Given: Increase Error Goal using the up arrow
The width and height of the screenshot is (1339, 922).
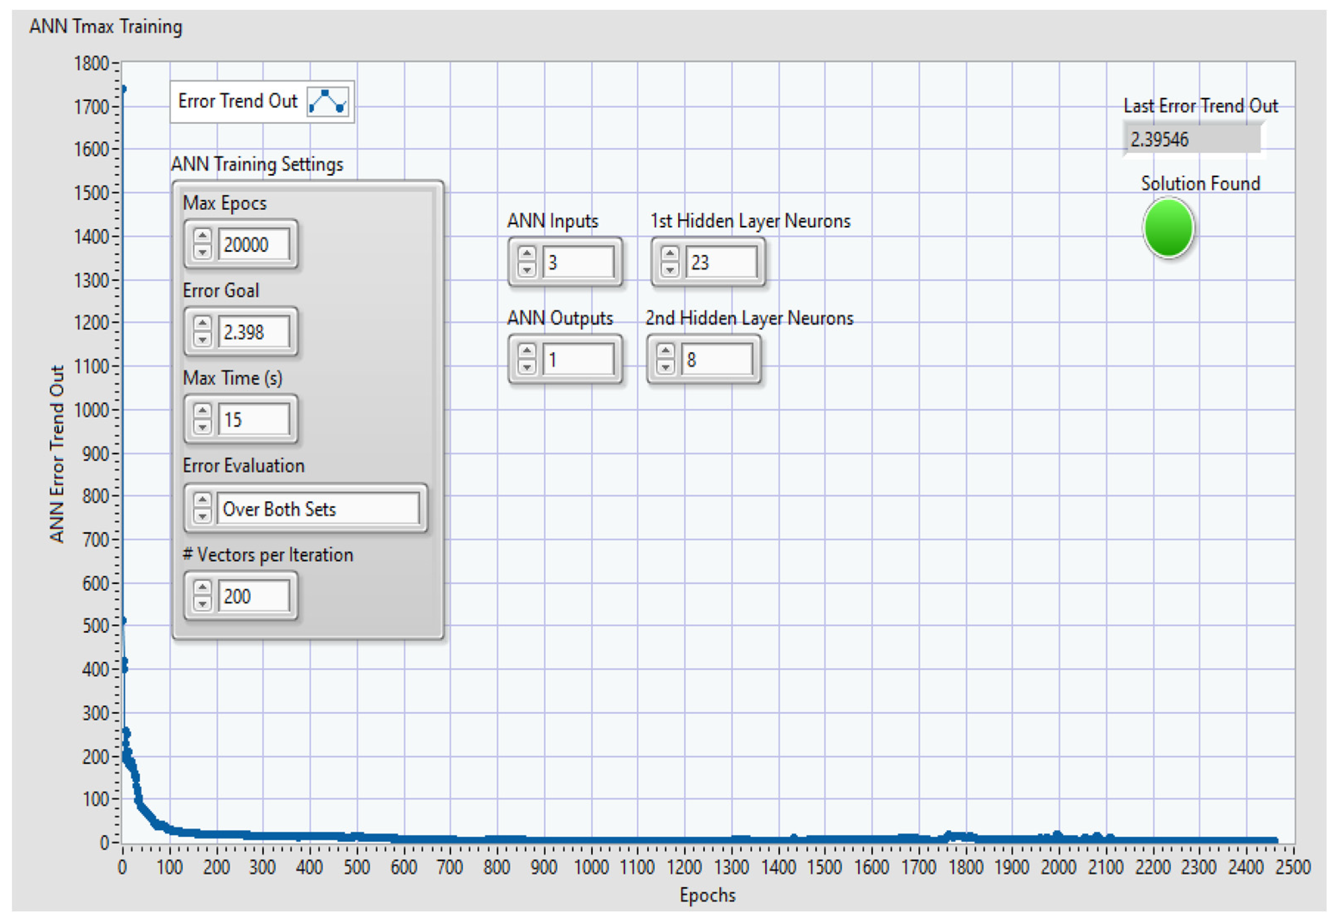Looking at the screenshot, I should point(202,324).
